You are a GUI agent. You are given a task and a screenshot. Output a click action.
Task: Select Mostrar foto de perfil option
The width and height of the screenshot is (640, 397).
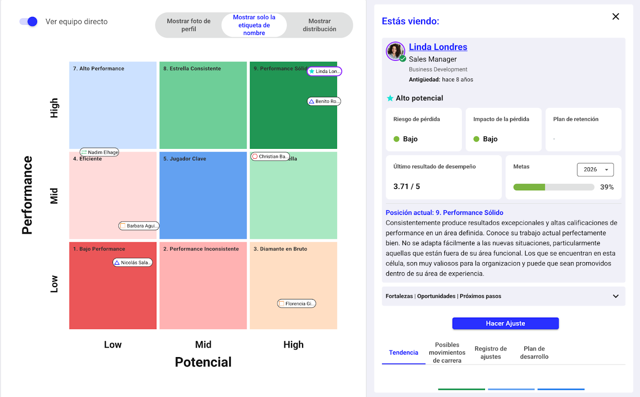[x=188, y=25]
